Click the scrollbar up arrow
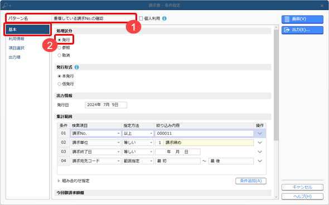The image size is (329, 205). point(276,27)
